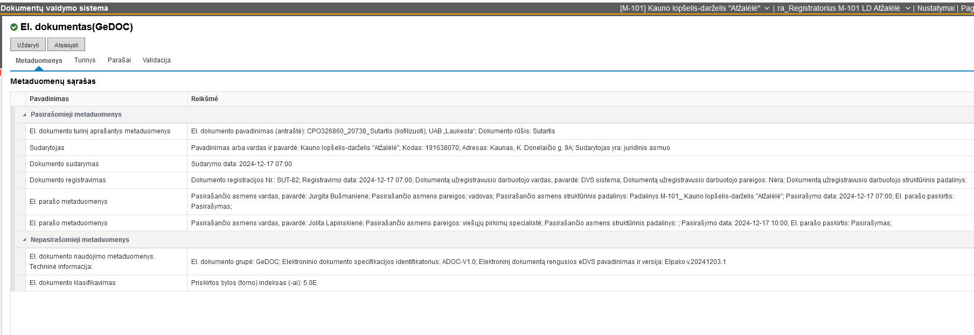
Task: Collapse the Nepasirašomieji metaduomenys group
Action: click(x=24, y=240)
